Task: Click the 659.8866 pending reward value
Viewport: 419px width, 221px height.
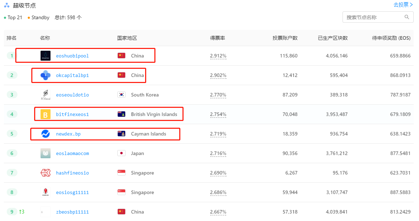Action: pos(400,56)
